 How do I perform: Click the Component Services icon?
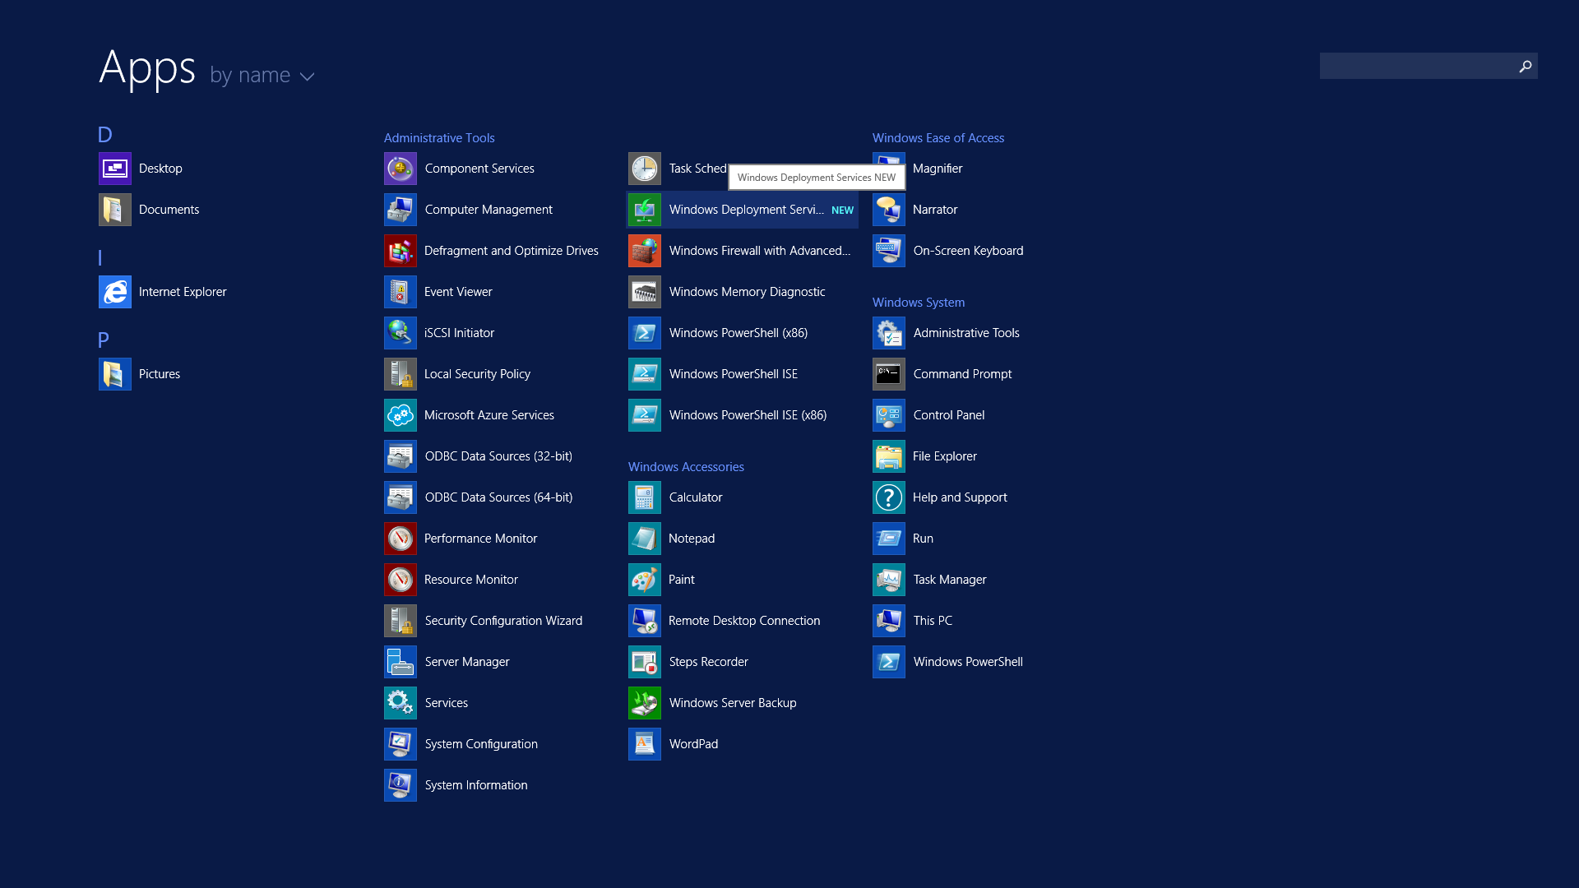401,169
